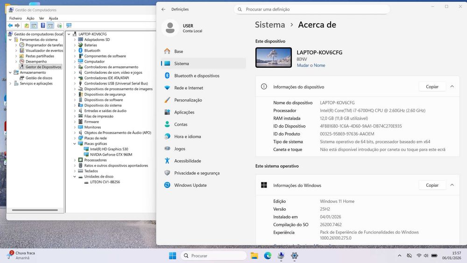Select Contas in Definições sidebar
Viewport: 467px width, 263px height.
point(204,124)
